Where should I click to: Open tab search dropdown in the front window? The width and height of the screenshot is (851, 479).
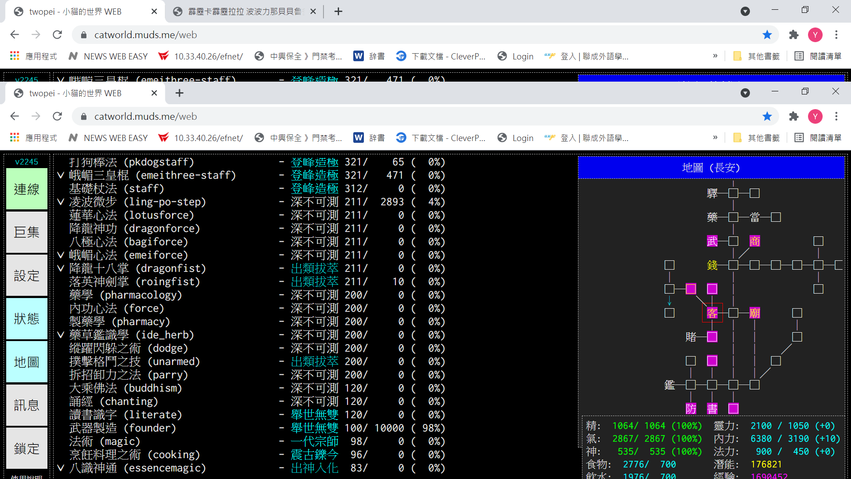tap(746, 93)
